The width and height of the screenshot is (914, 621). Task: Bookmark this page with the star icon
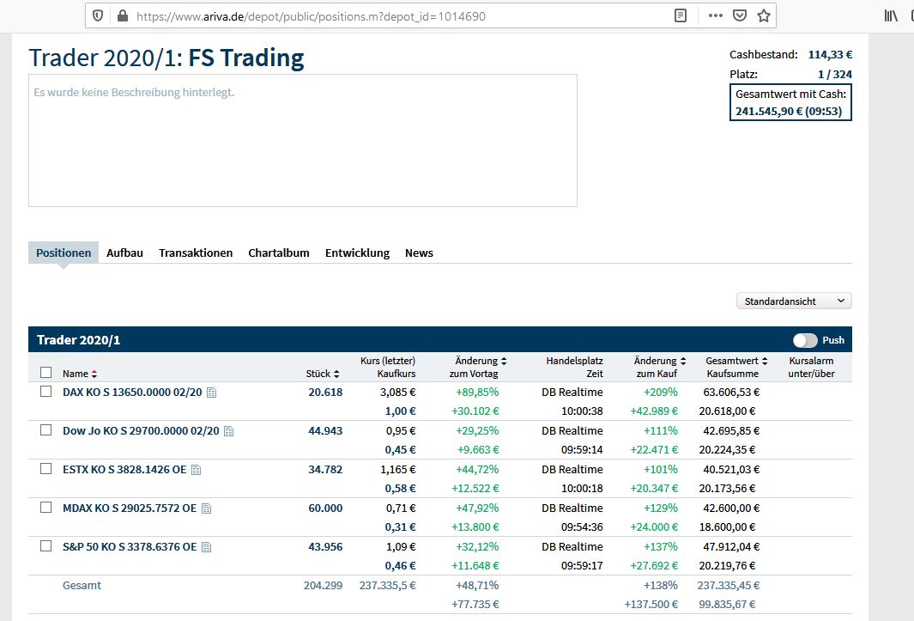[x=764, y=15]
